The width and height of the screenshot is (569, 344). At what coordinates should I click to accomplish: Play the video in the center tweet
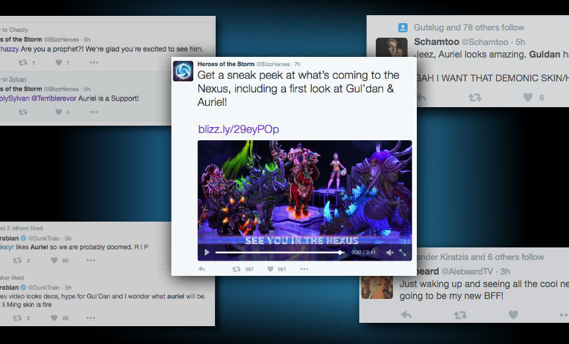207,252
